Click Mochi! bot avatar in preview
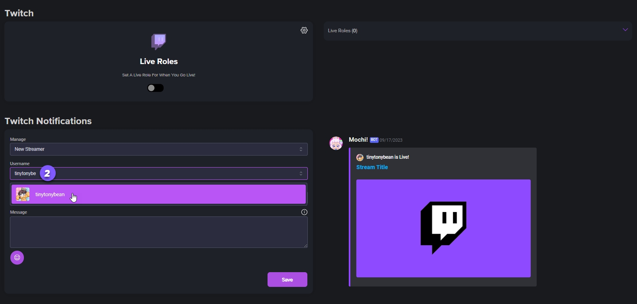This screenshot has height=304, width=637. coord(336,143)
